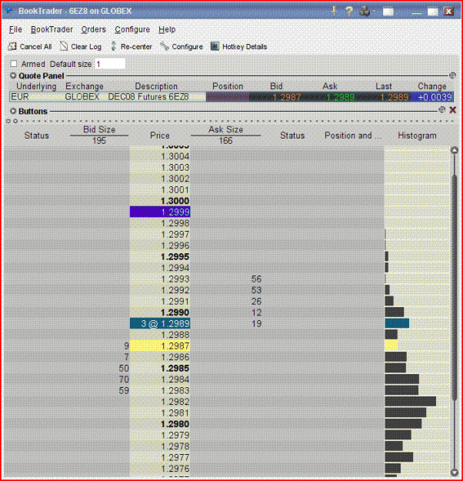463x481 pixels.
Task: Click the Cancel All icon
Action: pos(12,46)
